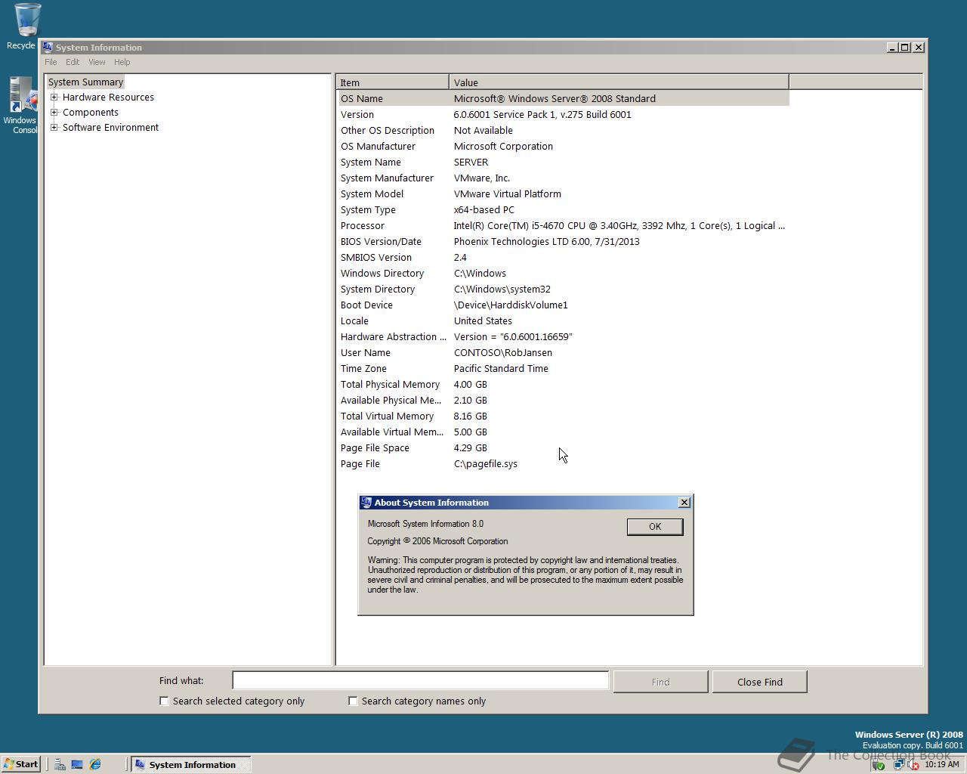This screenshot has height=774, width=967.
Task: Launch Server Manager from quick launch
Action: pyautogui.click(x=60, y=764)
